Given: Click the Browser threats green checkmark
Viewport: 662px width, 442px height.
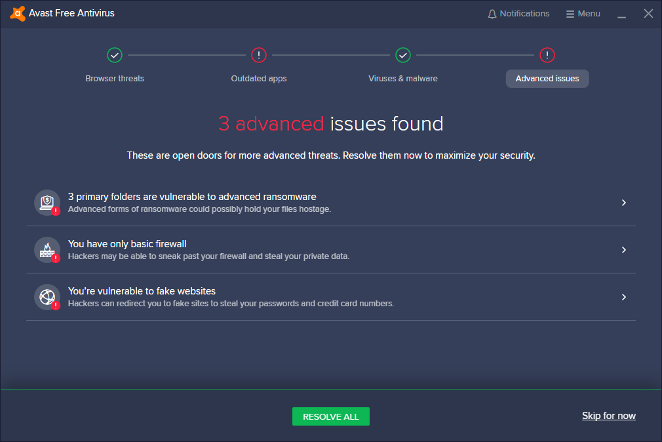Looking at the screenshot, I should coord(115,55).
